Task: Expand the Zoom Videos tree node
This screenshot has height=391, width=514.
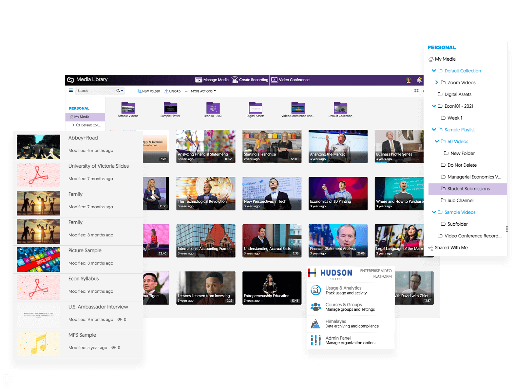Action: point(436,83)
